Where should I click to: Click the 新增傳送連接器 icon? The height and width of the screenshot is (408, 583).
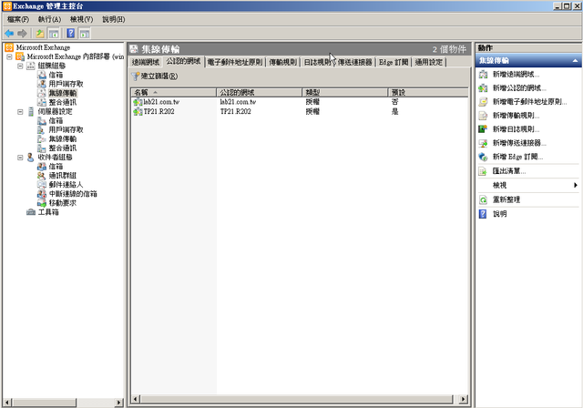point(483,143)
